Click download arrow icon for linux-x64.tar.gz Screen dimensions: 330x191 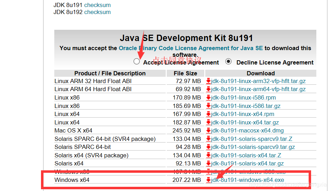pos(208,122)
